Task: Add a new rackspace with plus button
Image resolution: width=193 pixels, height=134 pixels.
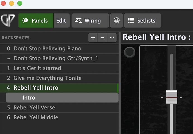Action: (x=93, y=38)
